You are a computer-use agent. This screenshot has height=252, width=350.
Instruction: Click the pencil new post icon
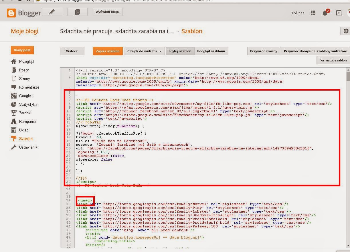pyautogui.click(x=52, y=12)
